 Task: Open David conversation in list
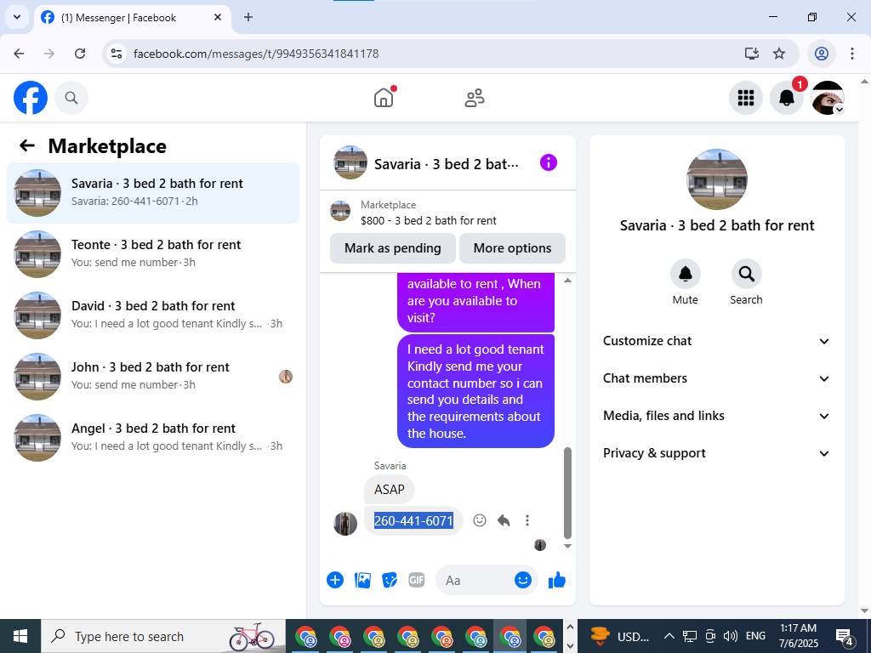point(153,315)
